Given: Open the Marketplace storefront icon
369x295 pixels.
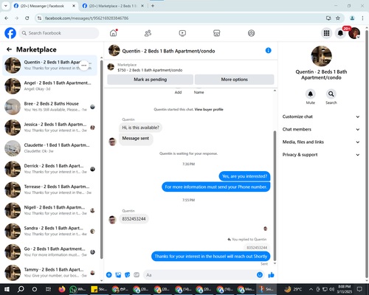Looking at the screenshot, I should coord(217,33).
